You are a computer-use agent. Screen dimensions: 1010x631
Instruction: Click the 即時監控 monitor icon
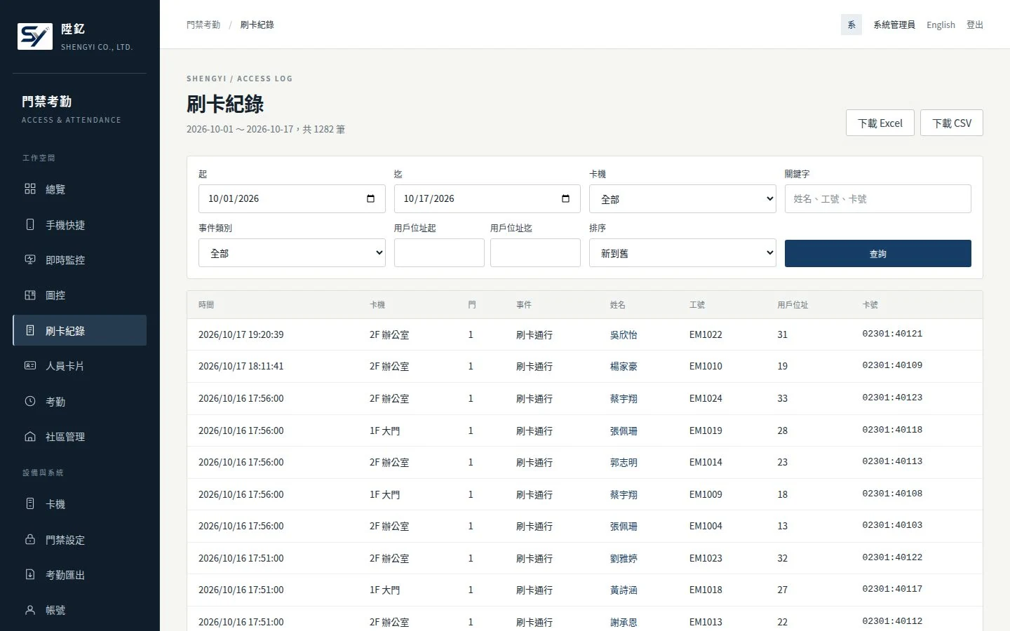click(x=30, y=259)
